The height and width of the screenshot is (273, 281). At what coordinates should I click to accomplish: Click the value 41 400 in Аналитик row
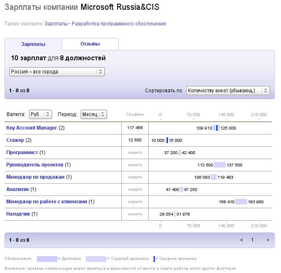click(172, 190)
